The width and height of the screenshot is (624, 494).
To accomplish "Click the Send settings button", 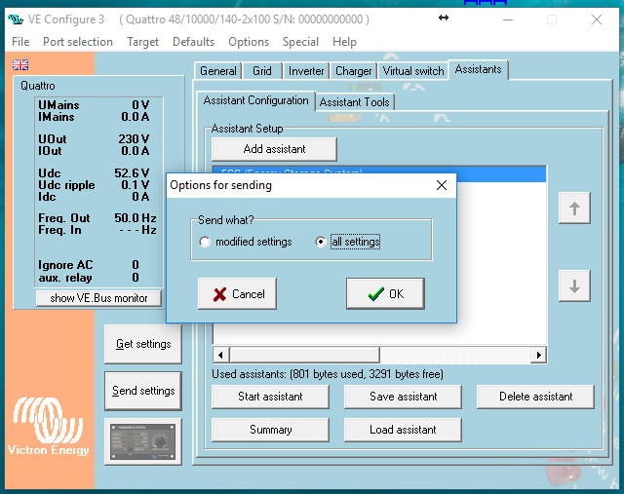I will (143, 391).
